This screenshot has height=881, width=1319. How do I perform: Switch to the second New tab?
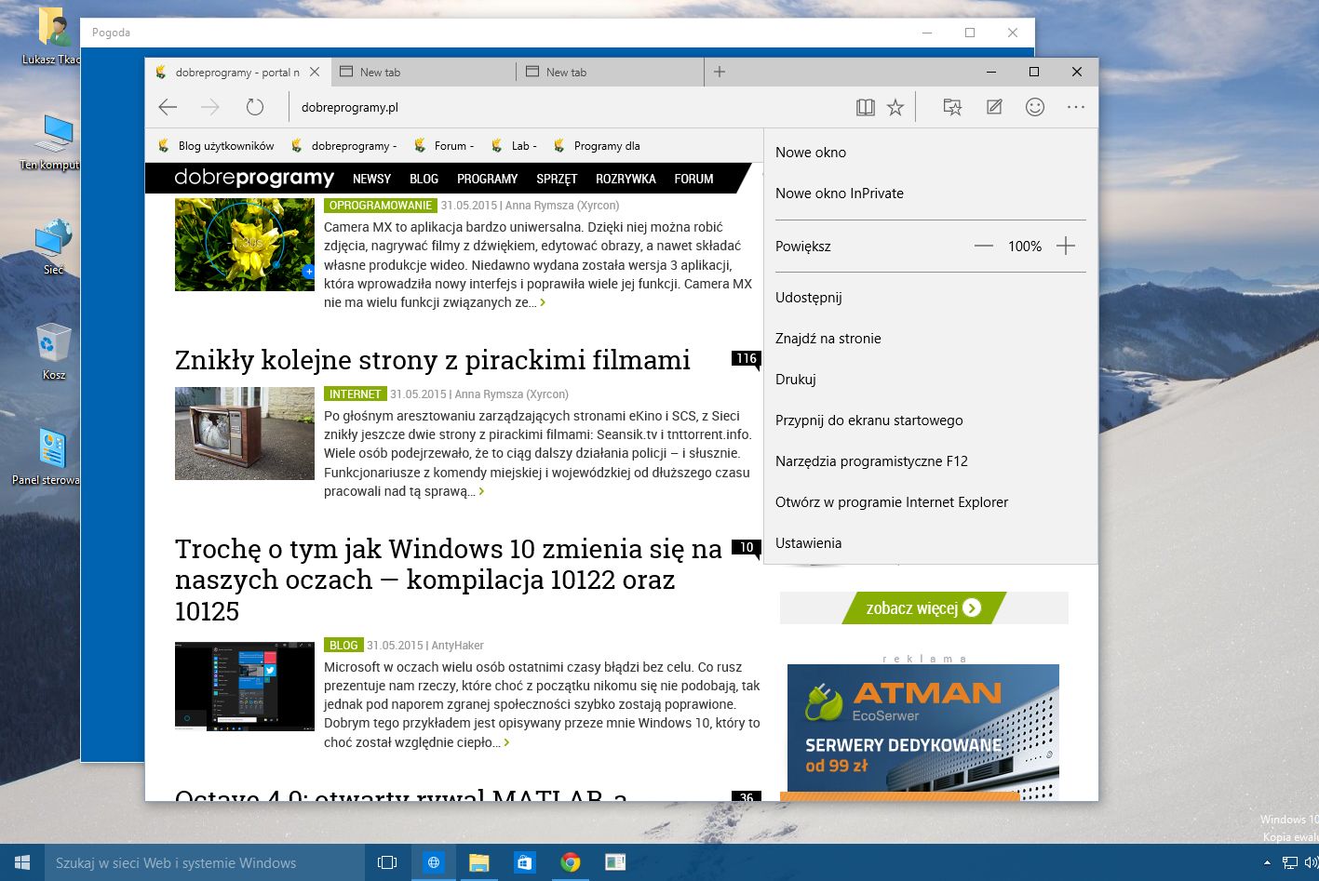(x=609, y=72)
